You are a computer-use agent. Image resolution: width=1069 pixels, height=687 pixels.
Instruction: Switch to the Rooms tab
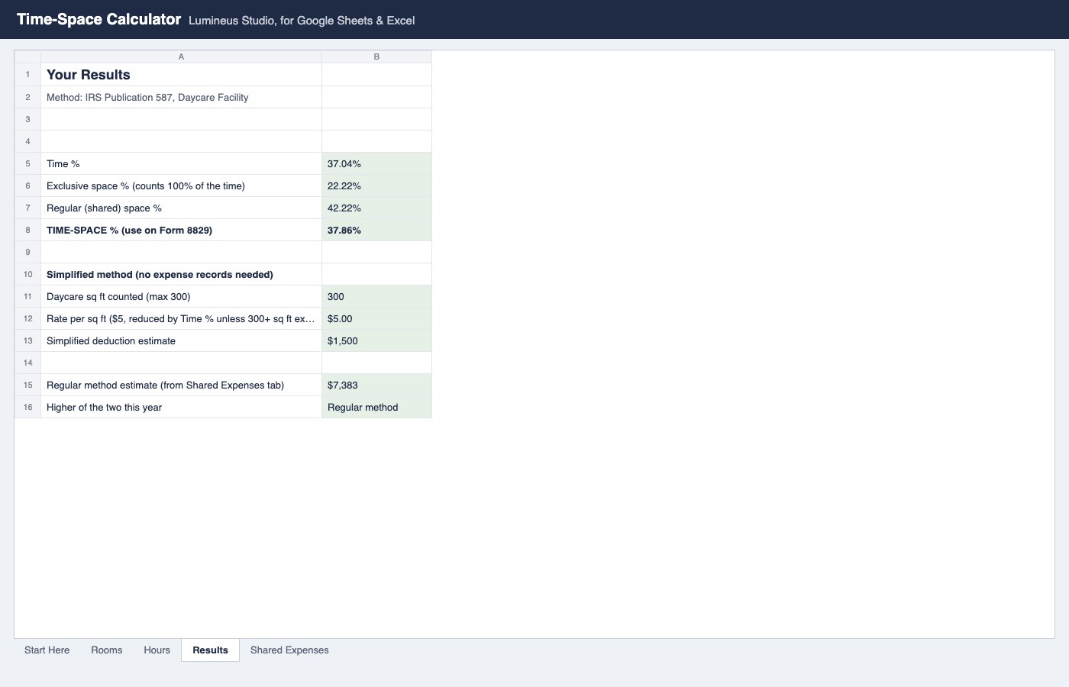[106, 650]
